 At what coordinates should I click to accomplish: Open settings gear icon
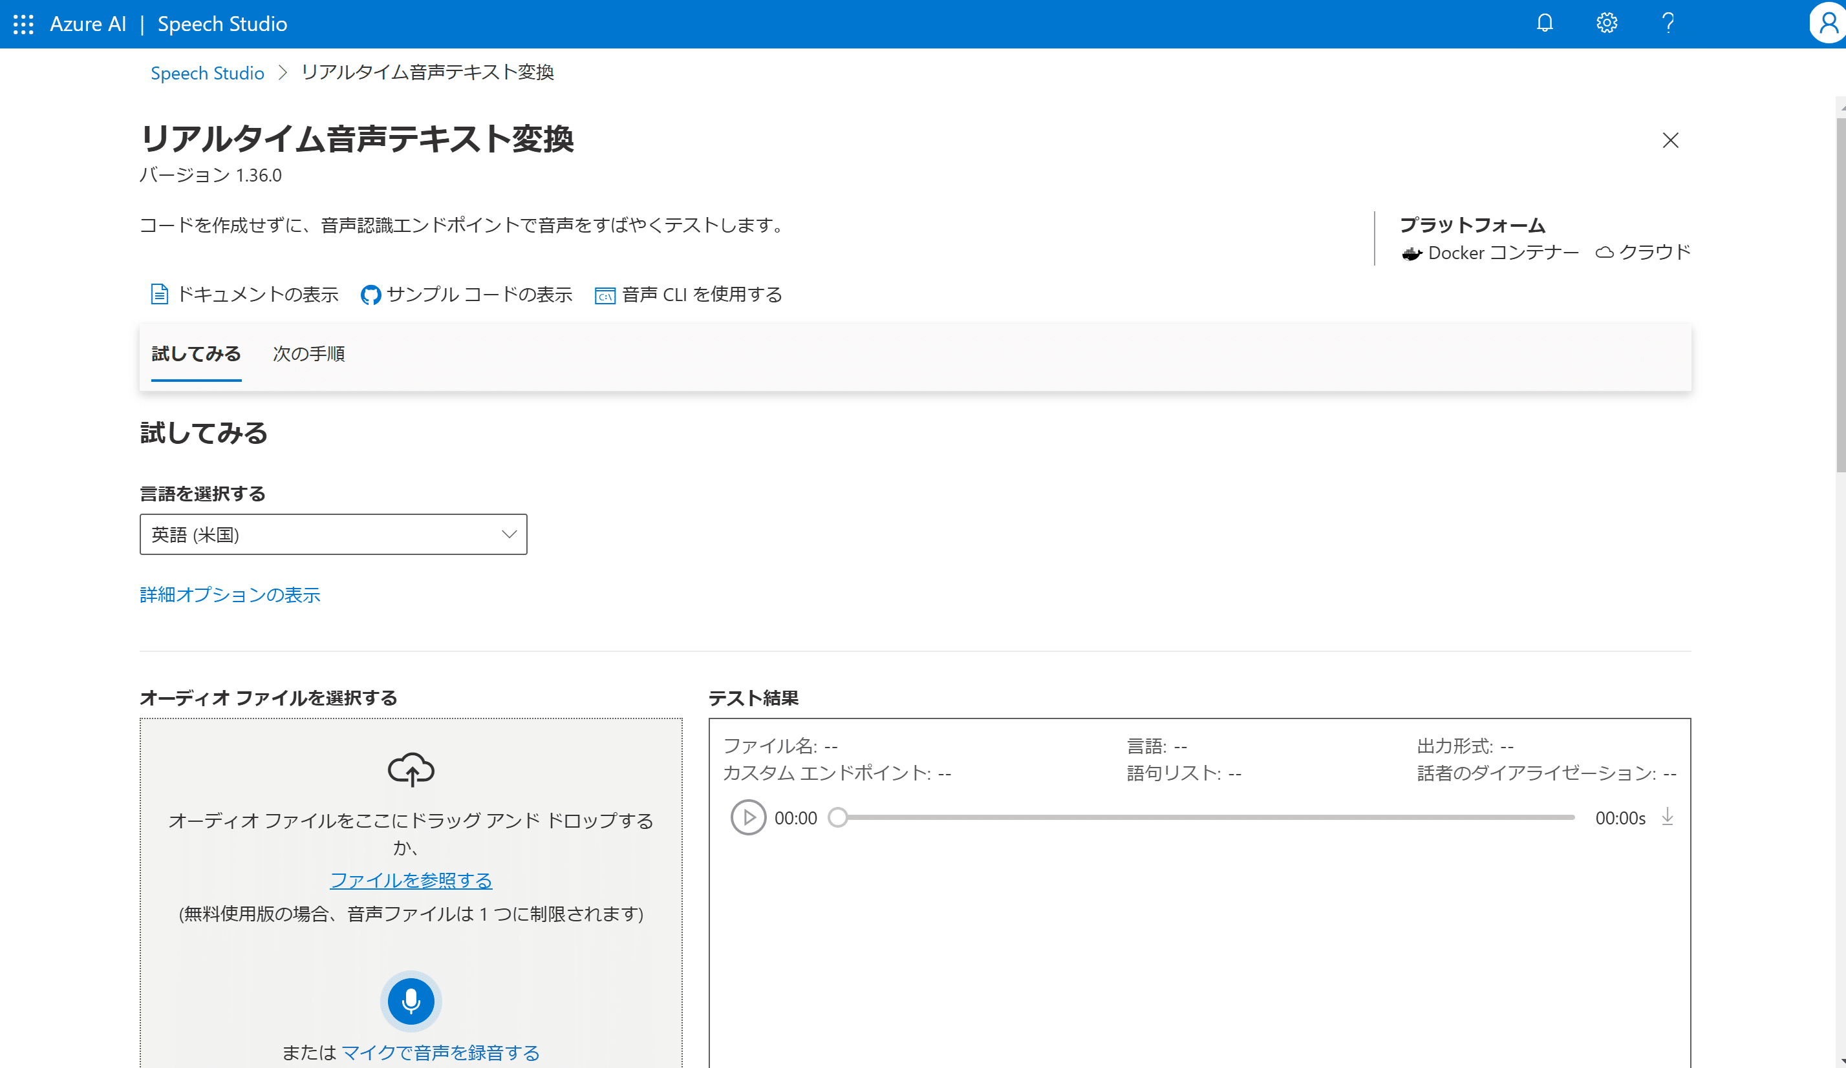click(x=1607, y=23)
